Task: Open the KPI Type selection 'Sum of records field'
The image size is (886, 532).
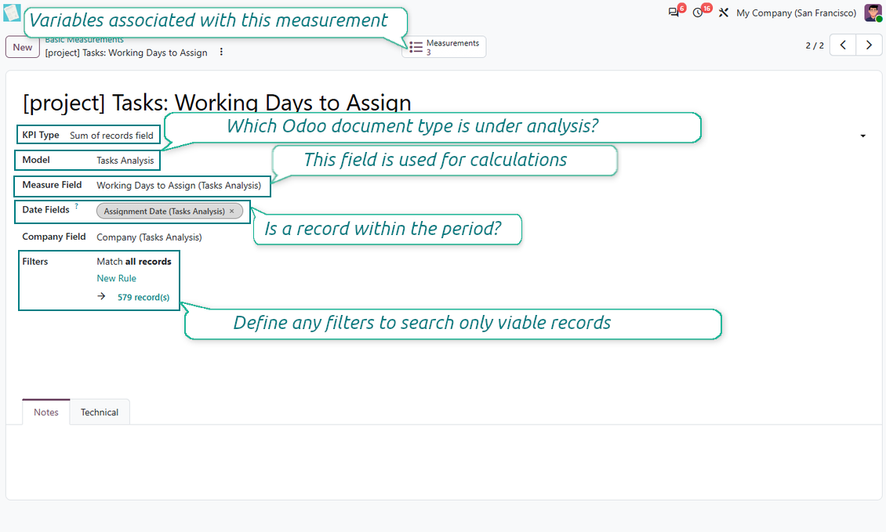Action: tap(112, 136)
